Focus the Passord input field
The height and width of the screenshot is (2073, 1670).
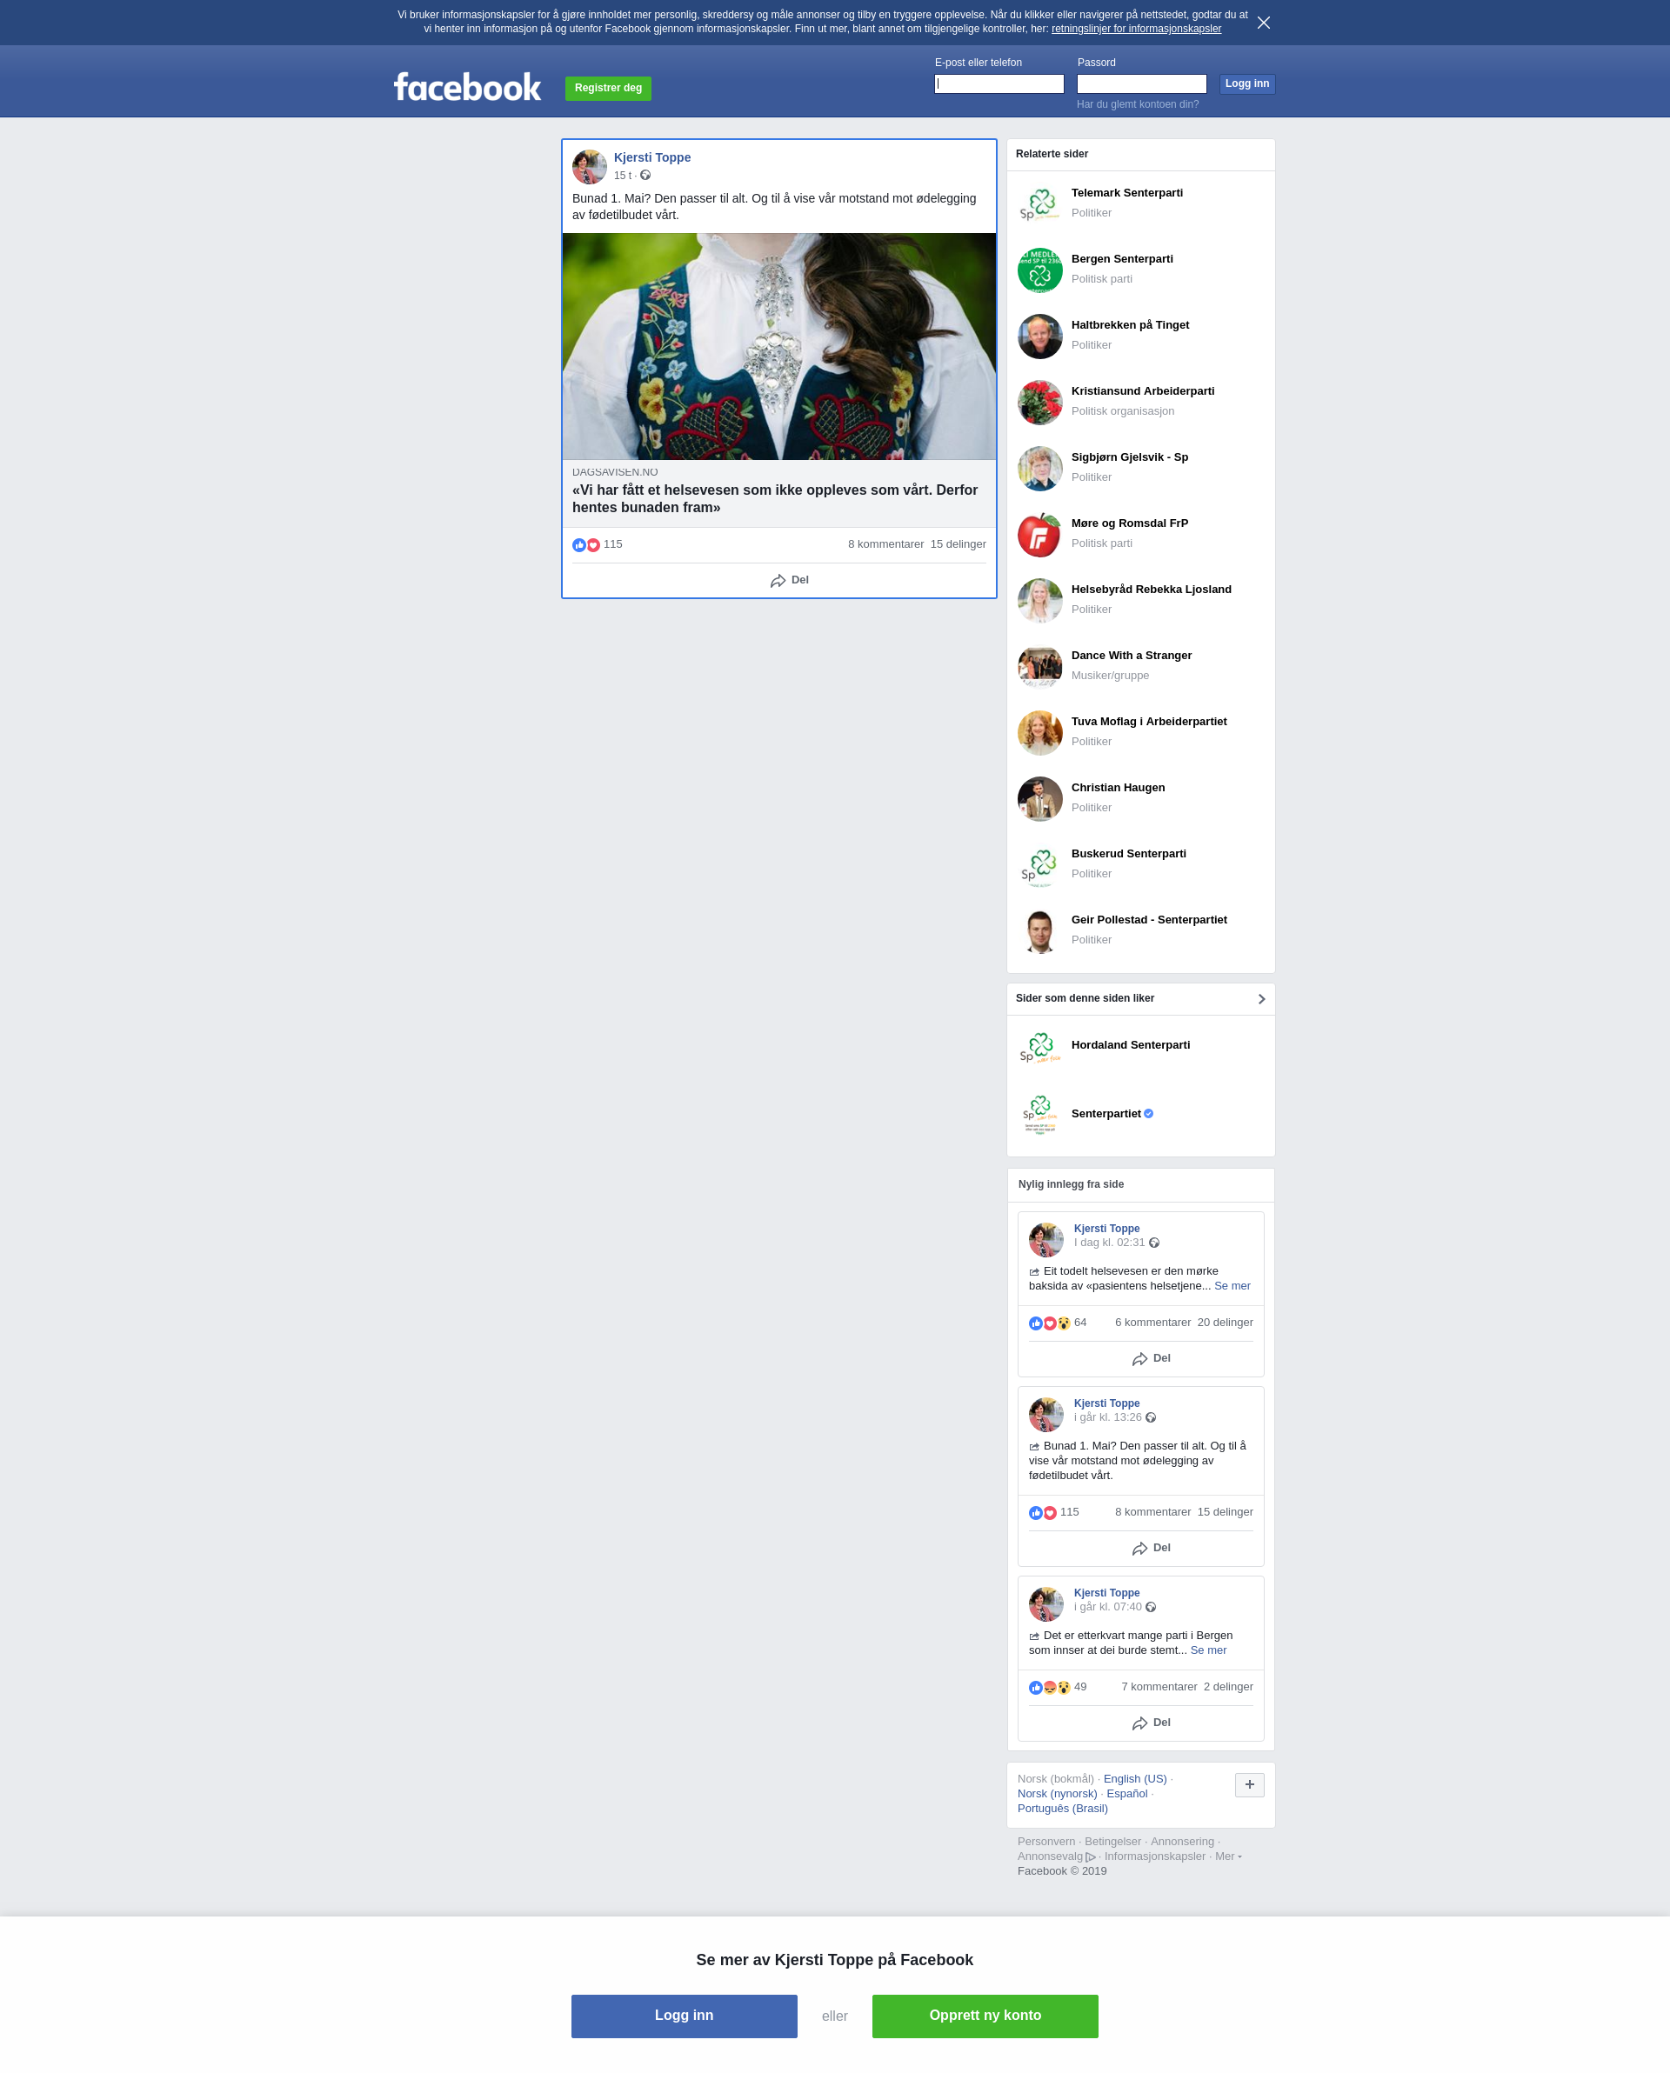pyautogui.click(x=1141, y=83)
